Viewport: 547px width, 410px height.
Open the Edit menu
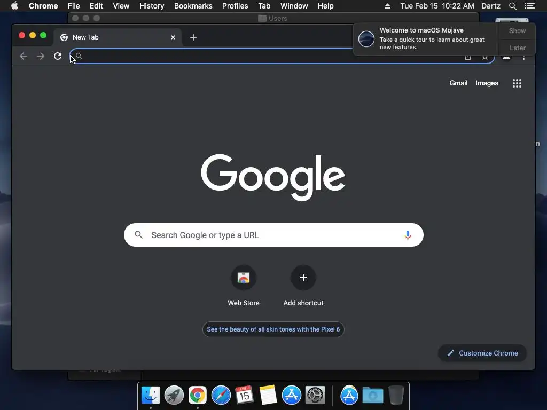96,6
